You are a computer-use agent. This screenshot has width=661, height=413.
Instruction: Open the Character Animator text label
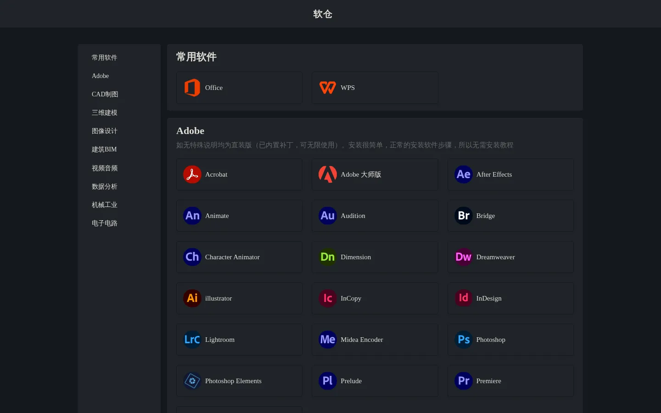(x=232, y=257)
